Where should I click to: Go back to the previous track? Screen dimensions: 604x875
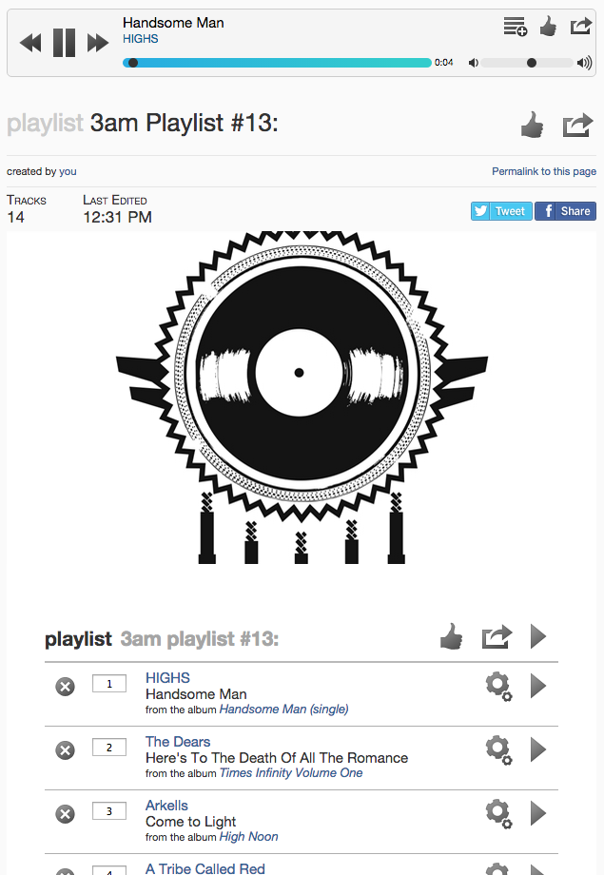tap(30, 43)
